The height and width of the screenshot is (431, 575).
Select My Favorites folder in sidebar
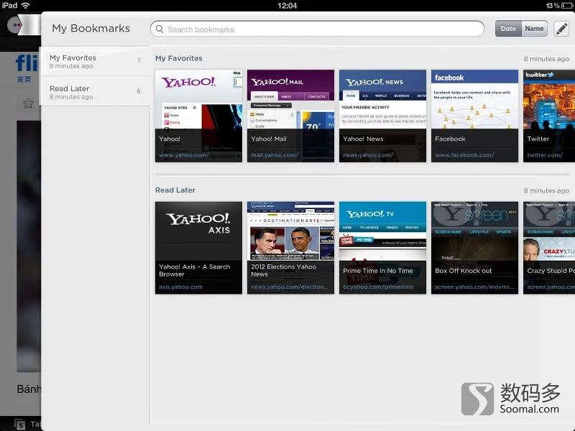click(96, 61)
